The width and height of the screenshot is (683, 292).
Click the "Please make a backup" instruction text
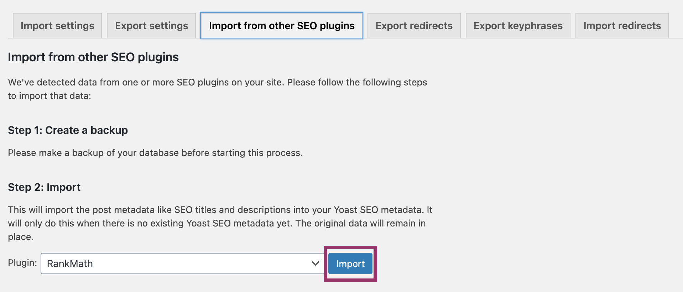pyautogui.click(x=155, y=153)
